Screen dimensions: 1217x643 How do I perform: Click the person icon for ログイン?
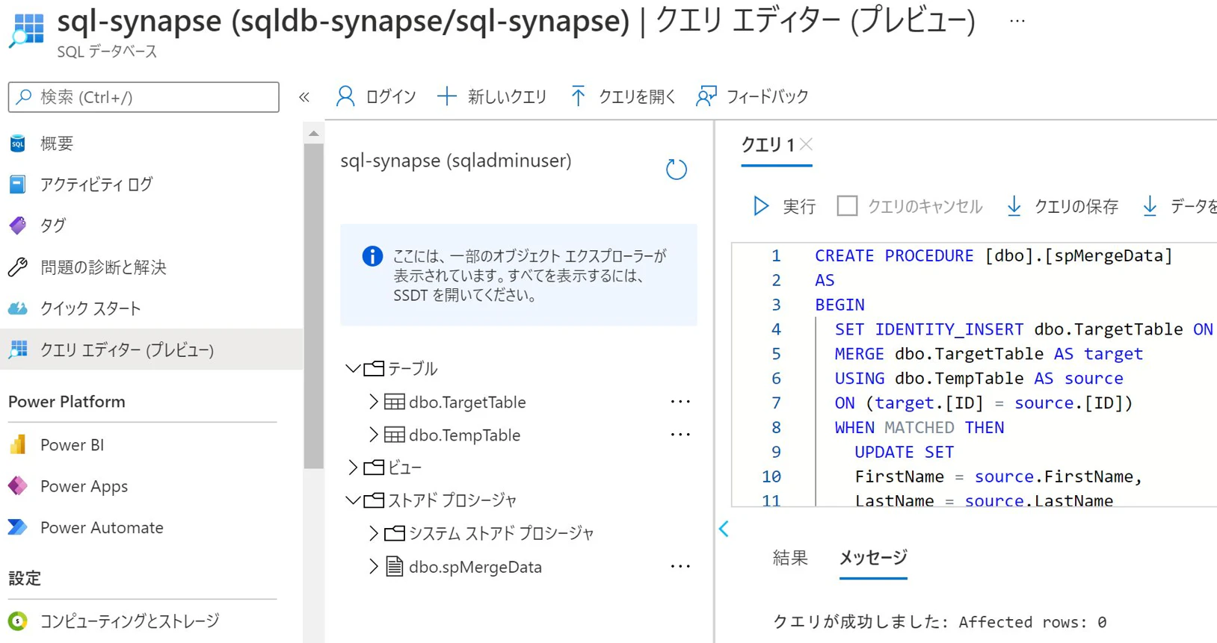click(345, 96)
